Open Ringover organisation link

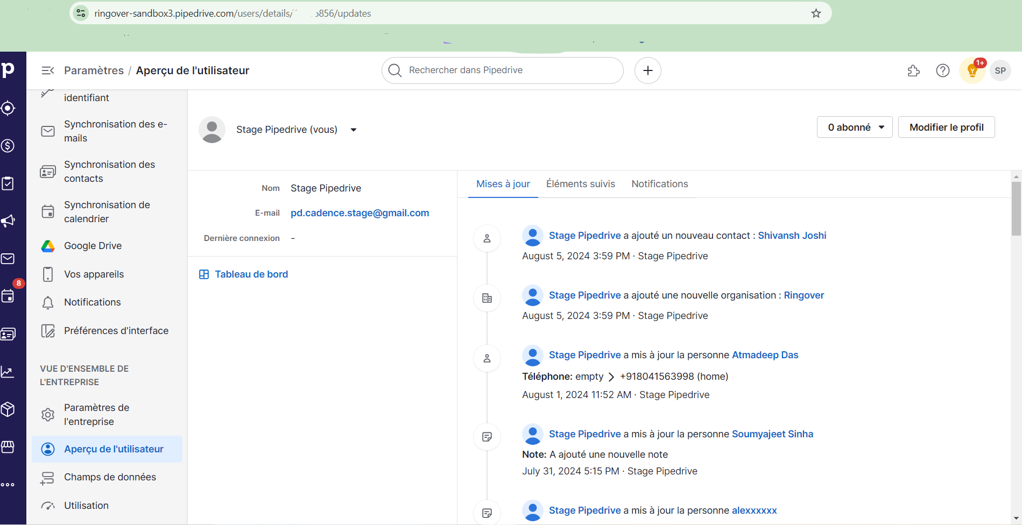[803, 295]
